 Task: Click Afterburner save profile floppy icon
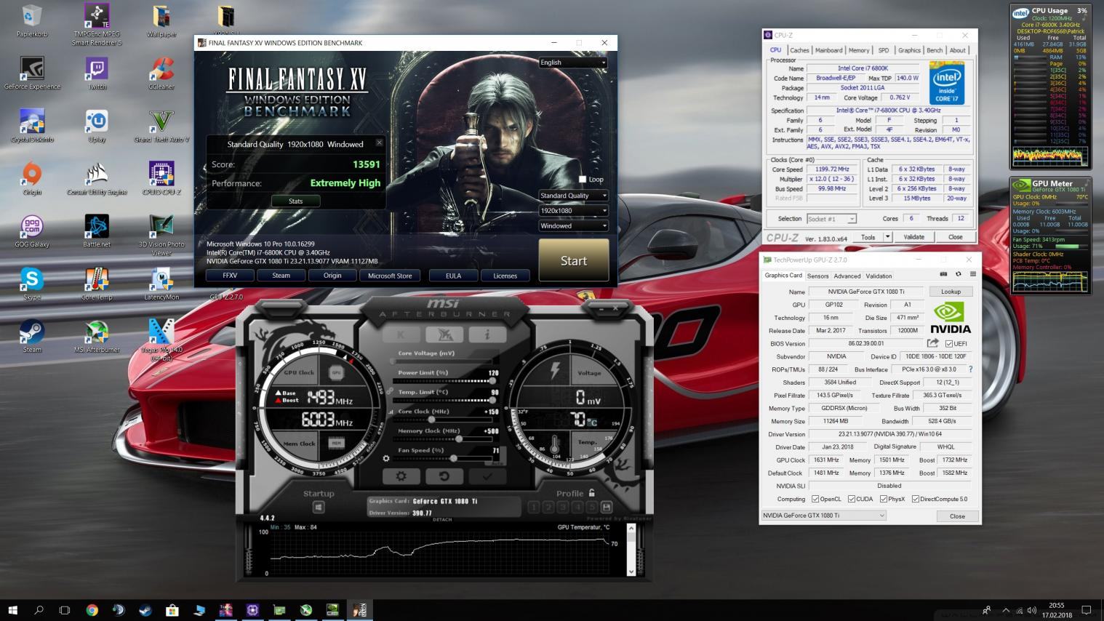[607, 507]
